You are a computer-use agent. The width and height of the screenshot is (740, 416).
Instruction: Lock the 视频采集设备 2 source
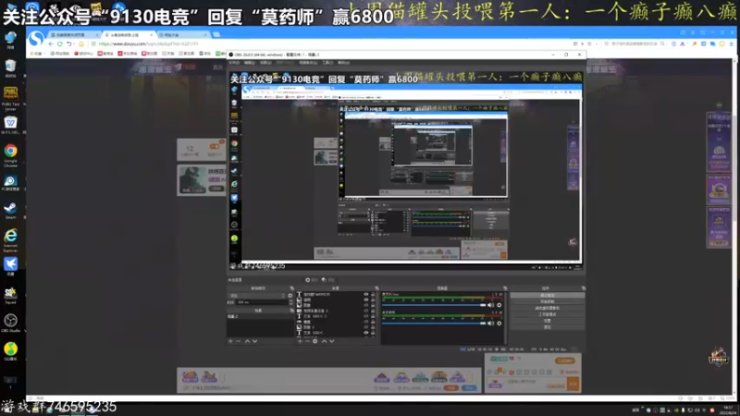pos(373,311)
